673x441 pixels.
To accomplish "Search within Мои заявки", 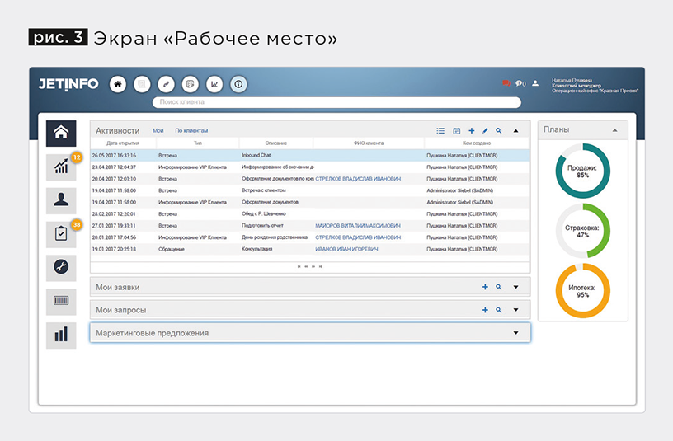I will coord(499,287).
